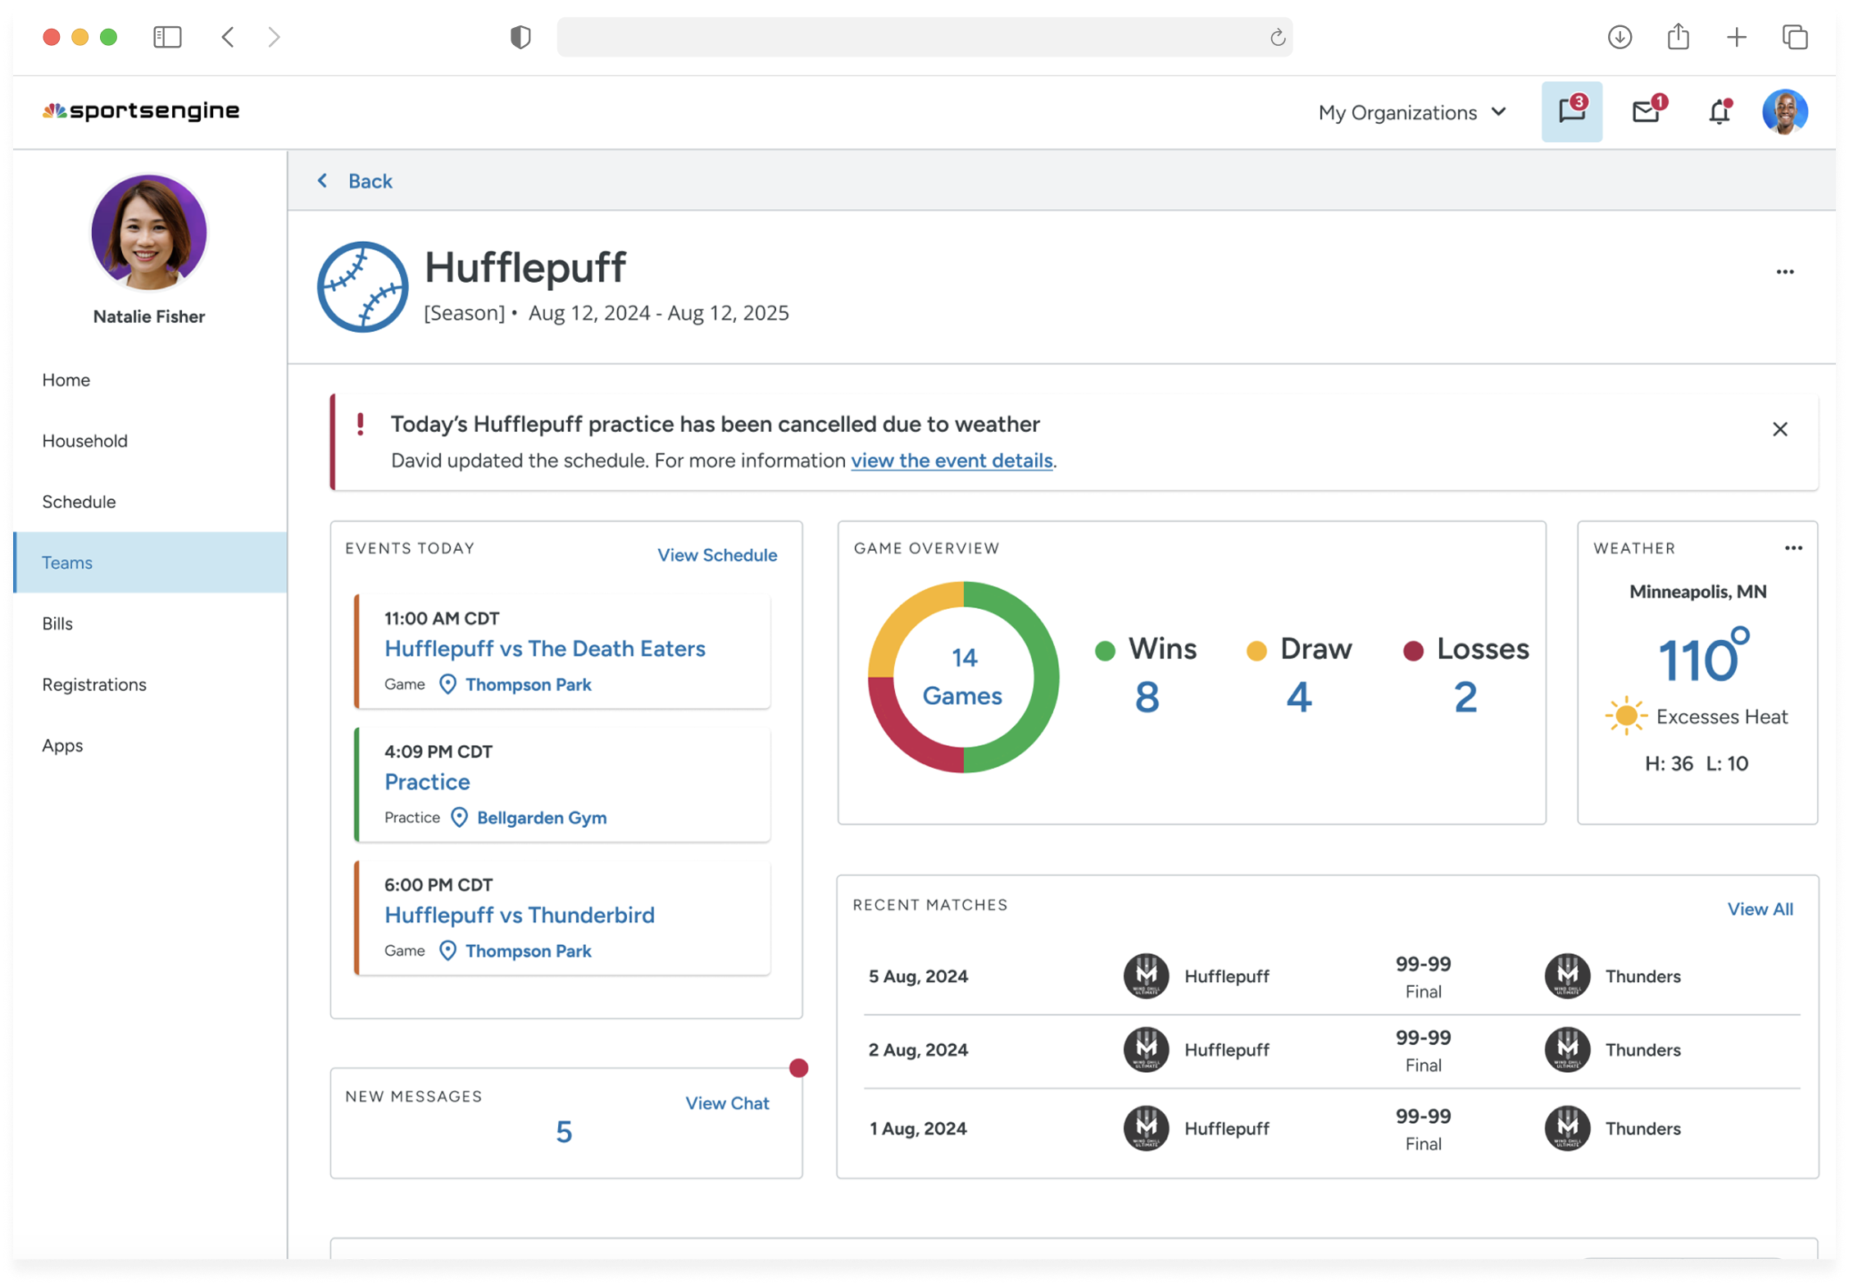Click the Hufflepuff baseball team logo

[x=362, y=287]
